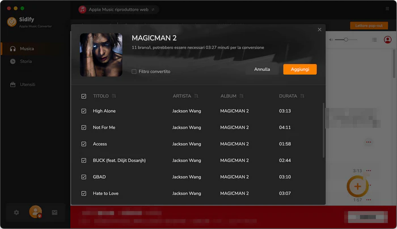Click the dialog track list scrollbar
397x229 pixels.
point(323,130)
